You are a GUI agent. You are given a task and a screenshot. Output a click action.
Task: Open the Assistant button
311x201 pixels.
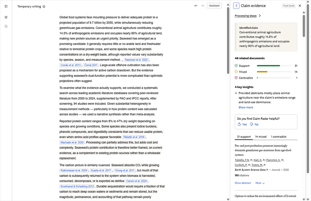(x=214, y=6)
